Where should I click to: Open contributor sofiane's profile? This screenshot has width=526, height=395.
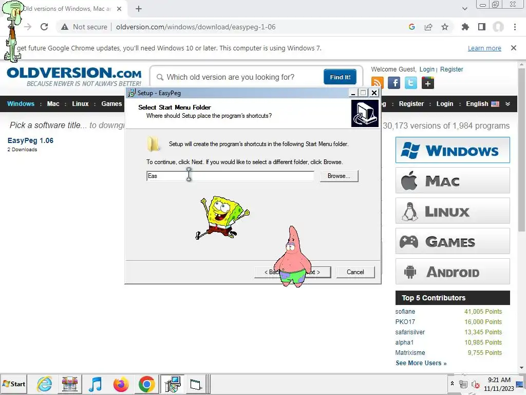coord(405,311)
